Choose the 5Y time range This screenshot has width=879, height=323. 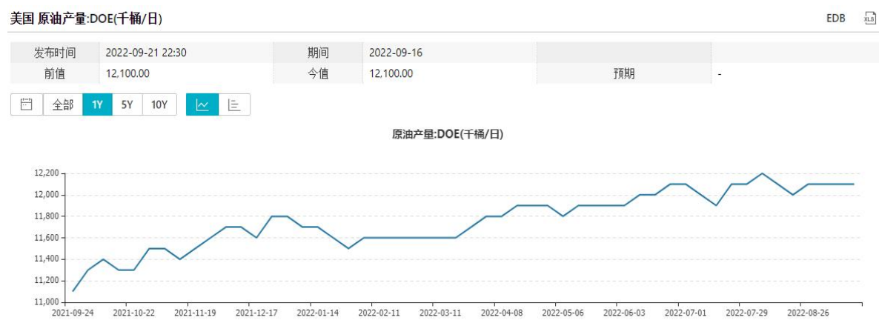coord(127,104)
